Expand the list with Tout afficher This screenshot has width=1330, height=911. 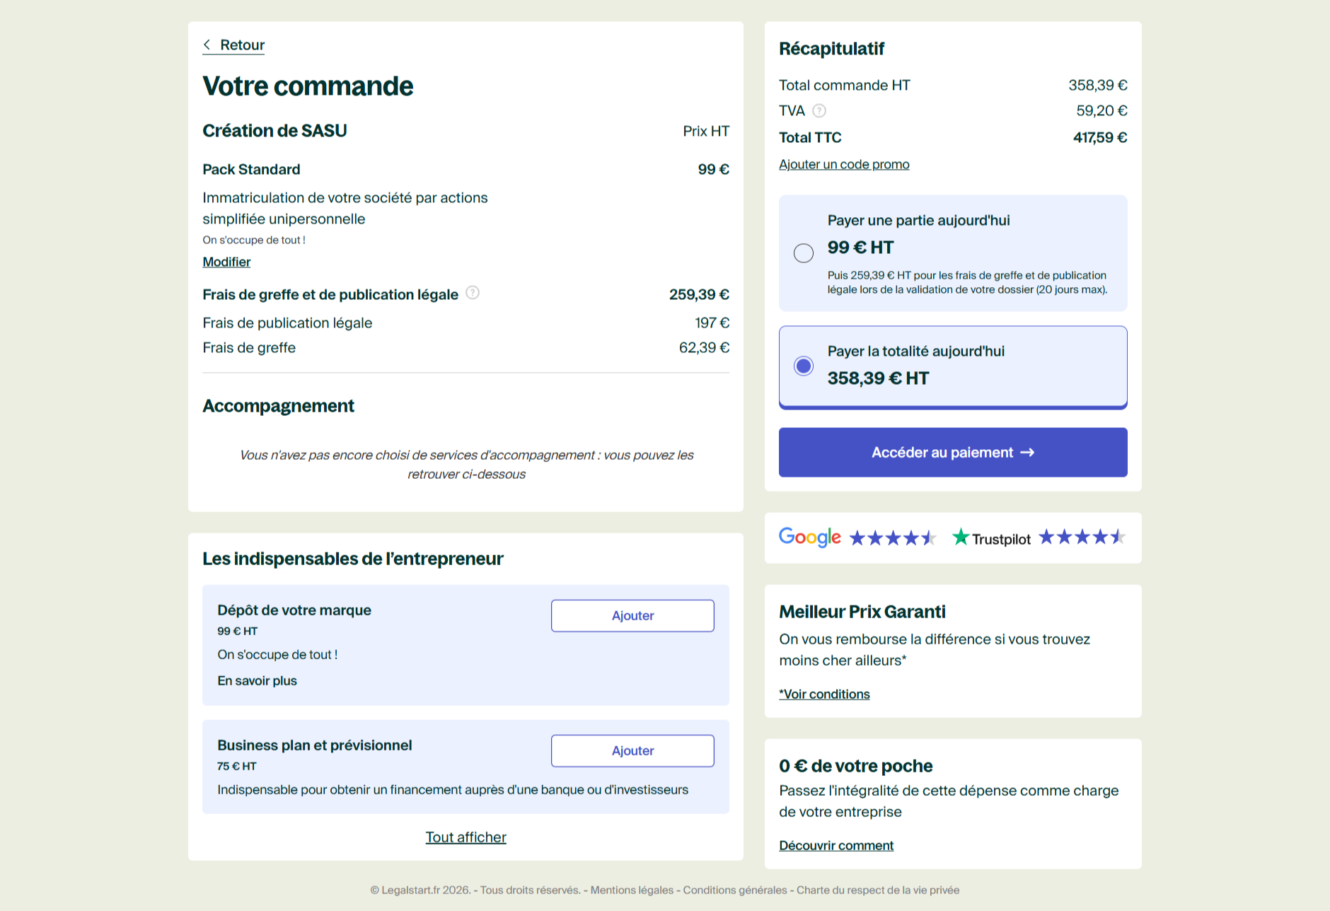point(466,837)
